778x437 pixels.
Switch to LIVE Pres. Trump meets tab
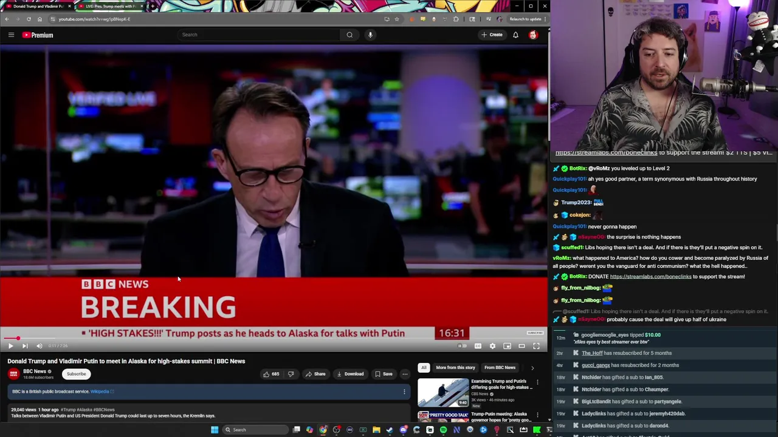[111, 6]
